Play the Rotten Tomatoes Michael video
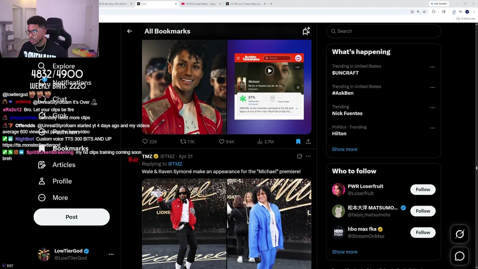 (x=269, y=71)
